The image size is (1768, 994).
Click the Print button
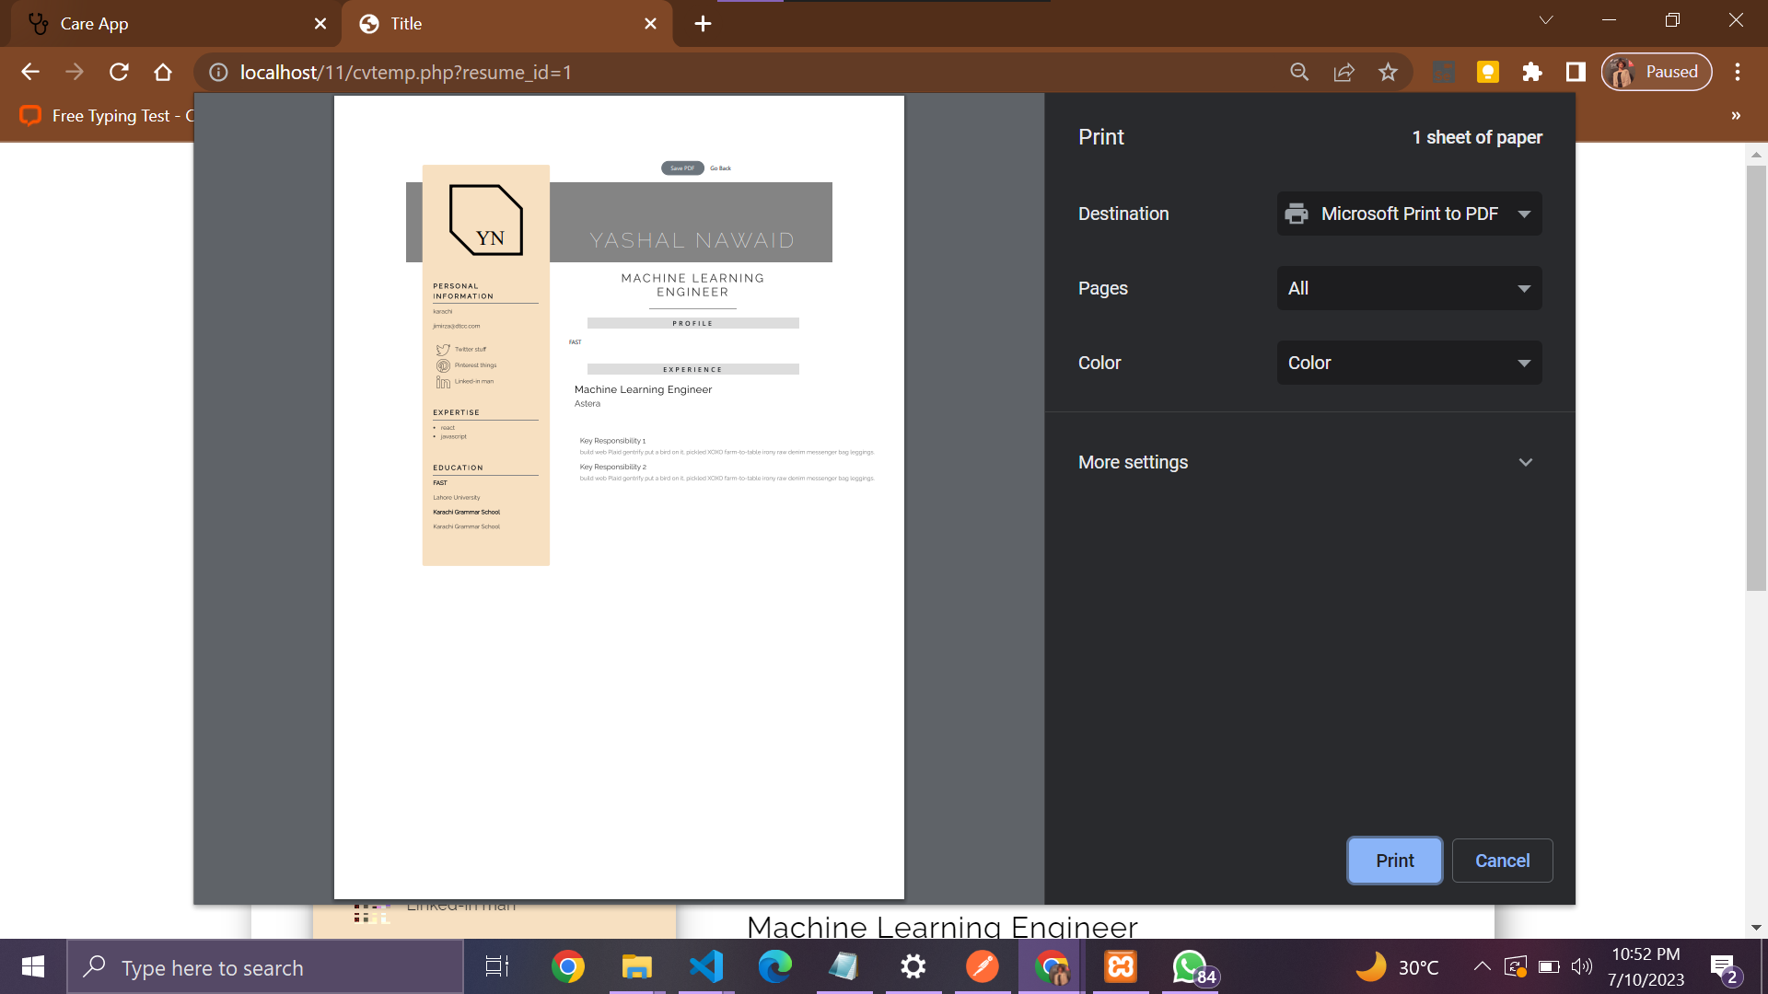1393,860
